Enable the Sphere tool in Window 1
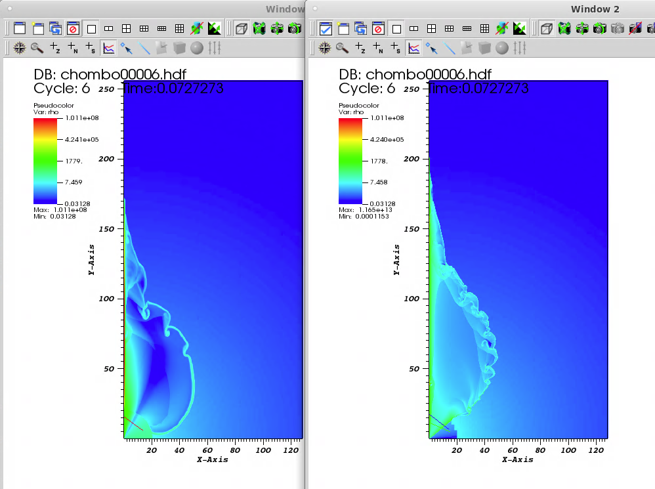 coord(197,48)
